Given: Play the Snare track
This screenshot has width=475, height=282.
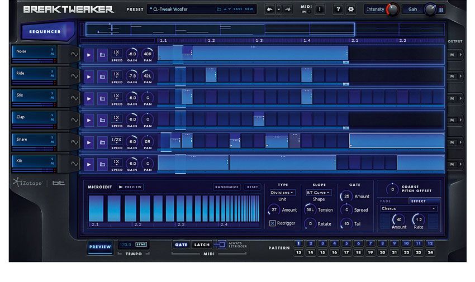Looking at the screenshot, I should pos(89,142).
